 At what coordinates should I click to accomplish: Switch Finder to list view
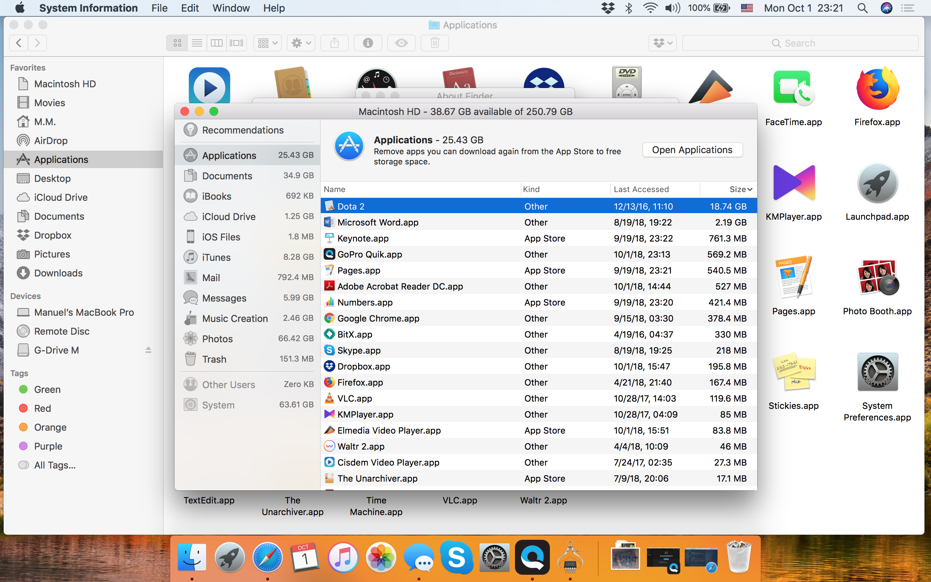[197, 43]
